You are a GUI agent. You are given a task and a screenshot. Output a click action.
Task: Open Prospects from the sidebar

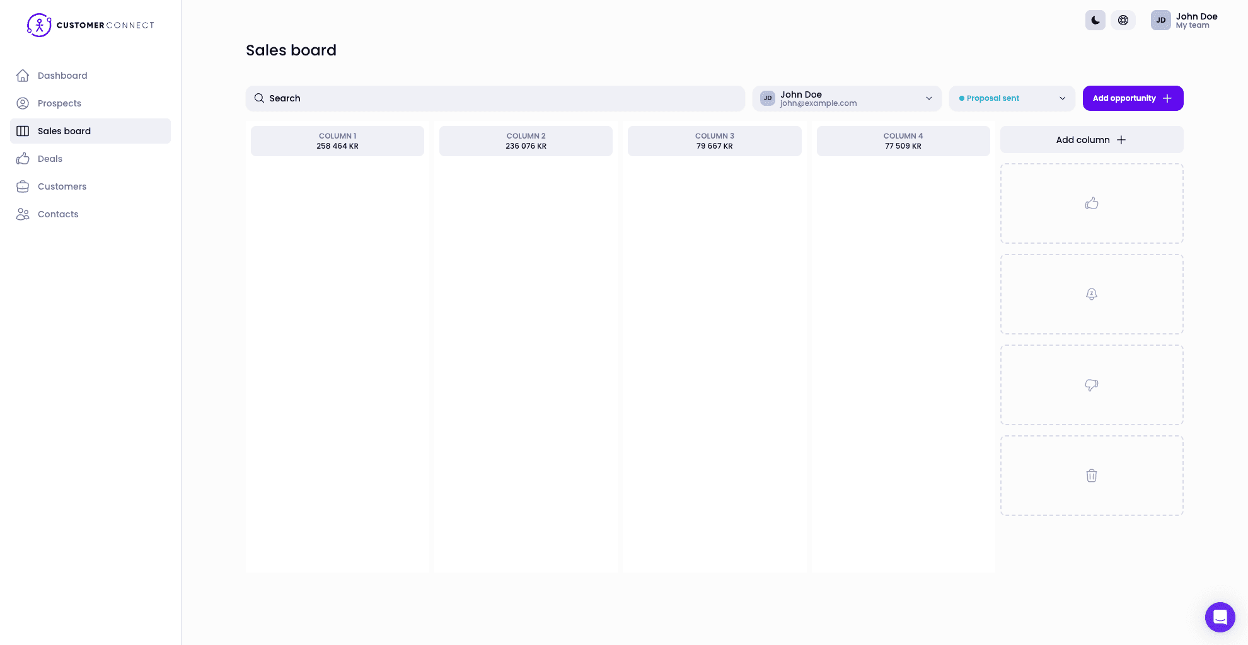pos(59,103)
